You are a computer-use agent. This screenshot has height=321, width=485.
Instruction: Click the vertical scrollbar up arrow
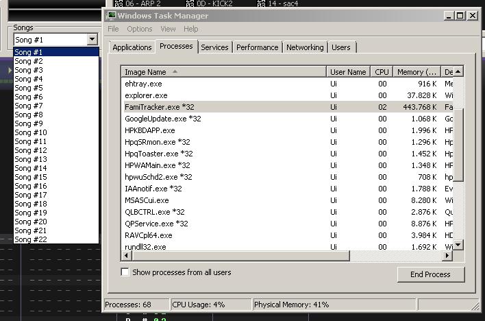458,71
